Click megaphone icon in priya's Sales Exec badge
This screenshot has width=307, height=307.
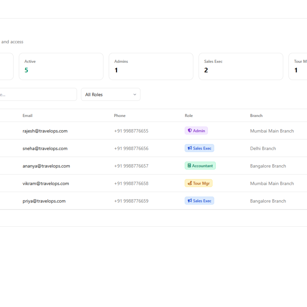pos(190,201)
